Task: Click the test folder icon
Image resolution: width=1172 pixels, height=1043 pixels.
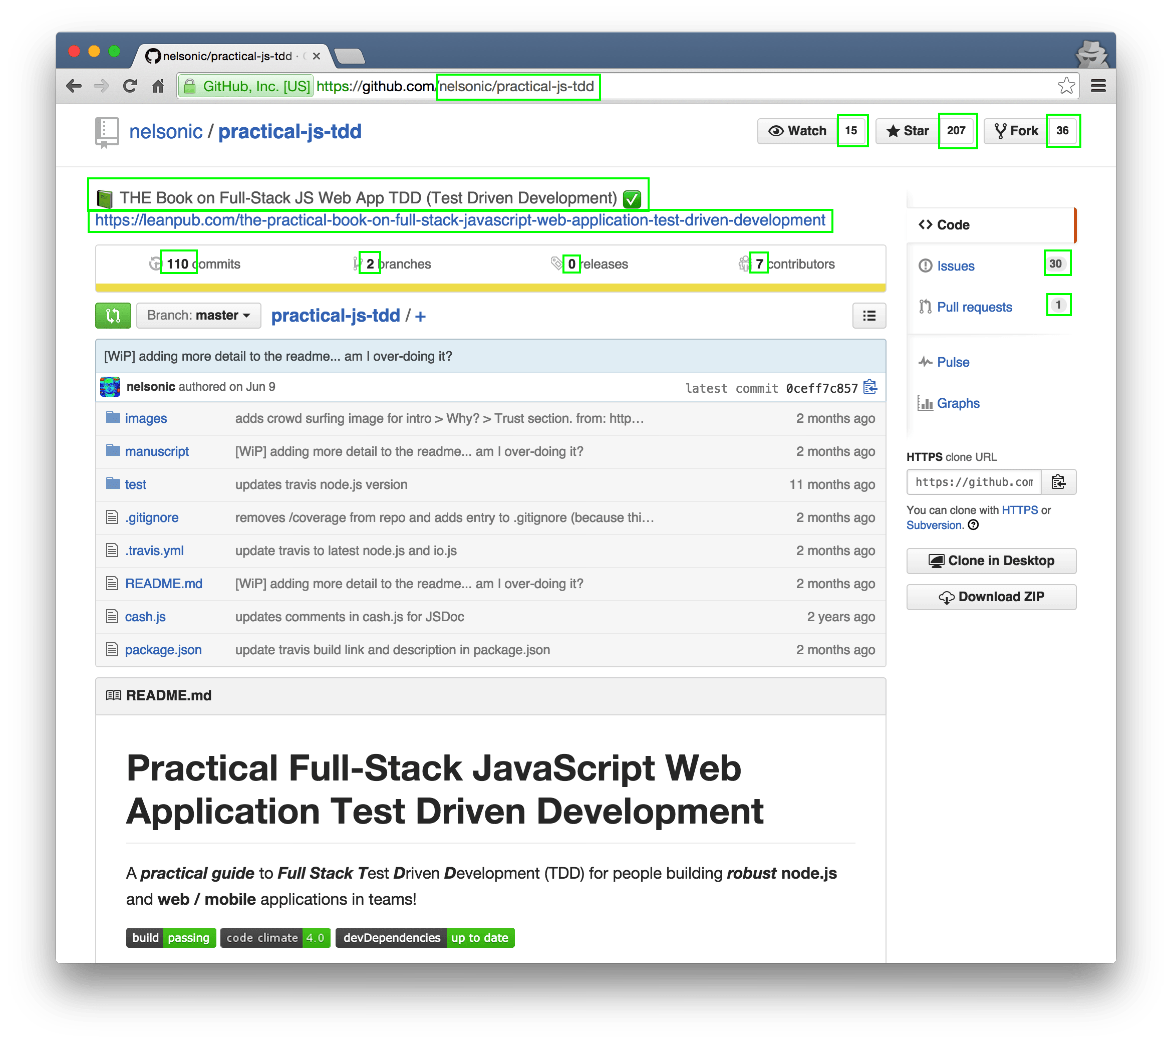Action: (x=113, y=483)
